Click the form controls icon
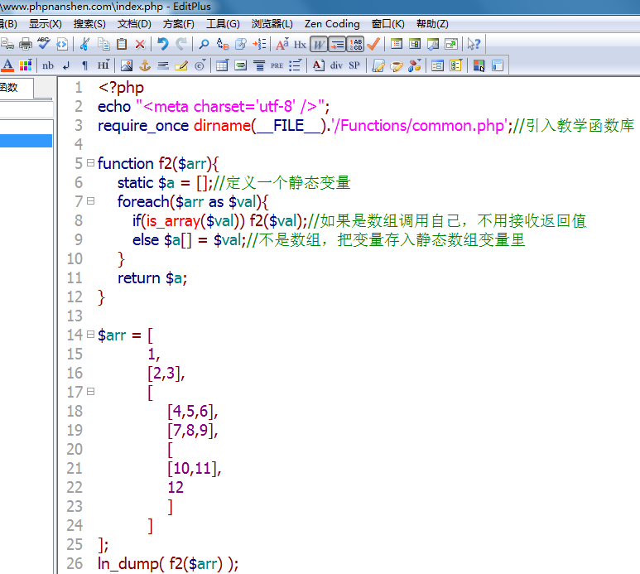The width and height of the screenshot is (640, 574). pos(437,65)
